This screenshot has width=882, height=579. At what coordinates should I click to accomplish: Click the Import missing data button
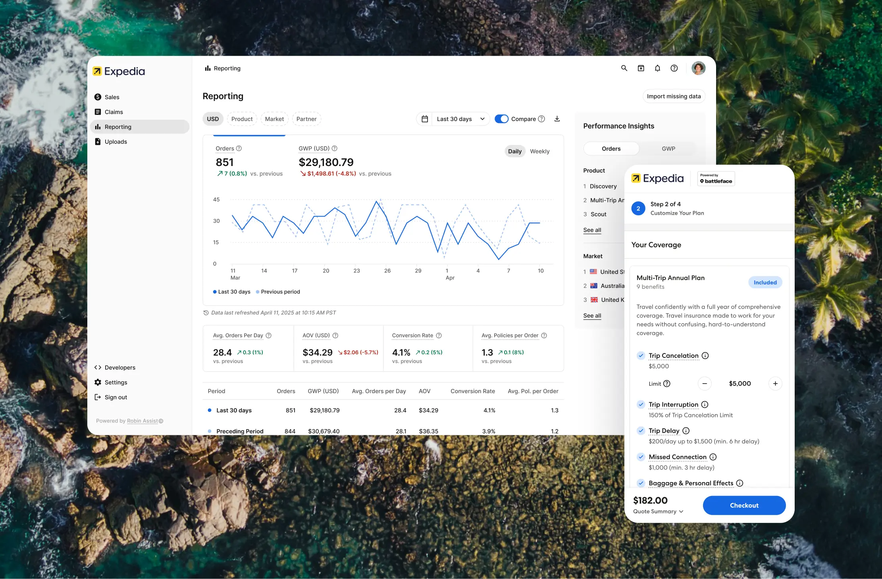[674, 96]
